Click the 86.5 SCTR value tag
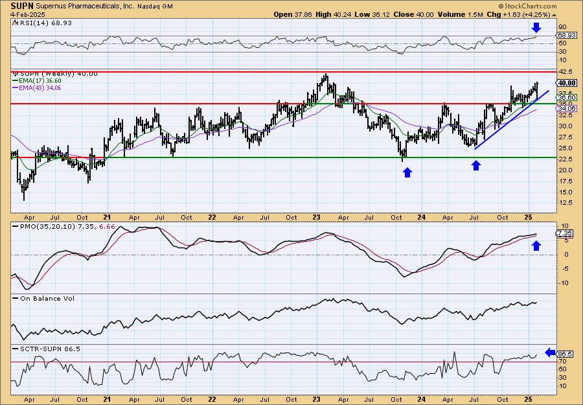The width and height of the screenshot is (583, 405). pos(565,354)
